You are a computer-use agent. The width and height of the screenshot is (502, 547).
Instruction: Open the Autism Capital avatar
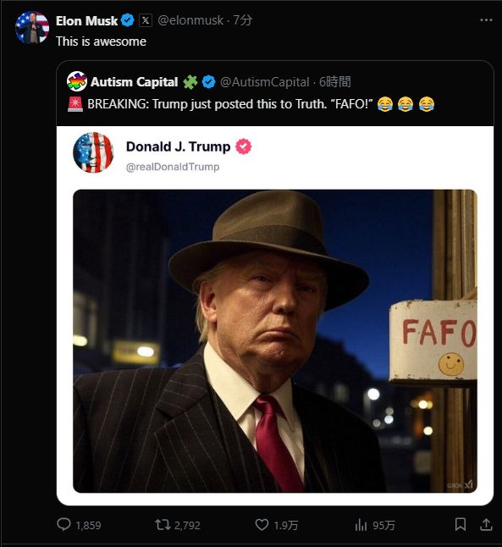(77, 81)
